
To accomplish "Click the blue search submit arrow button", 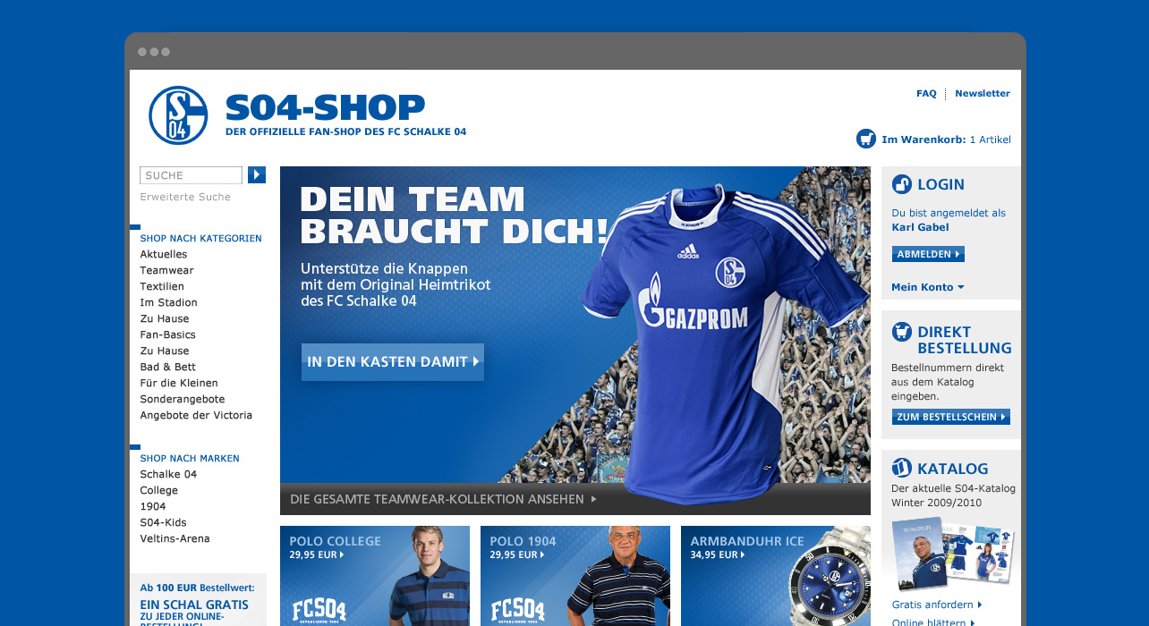I will click(x=257, y=175).
